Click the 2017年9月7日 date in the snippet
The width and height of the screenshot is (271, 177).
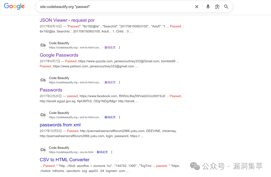[50, 61]
